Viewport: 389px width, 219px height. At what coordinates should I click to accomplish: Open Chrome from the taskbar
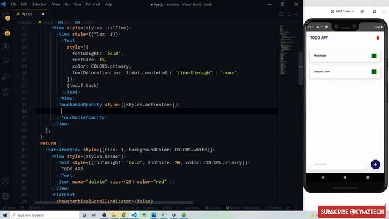pyautogui.click(x=124, y=215)
